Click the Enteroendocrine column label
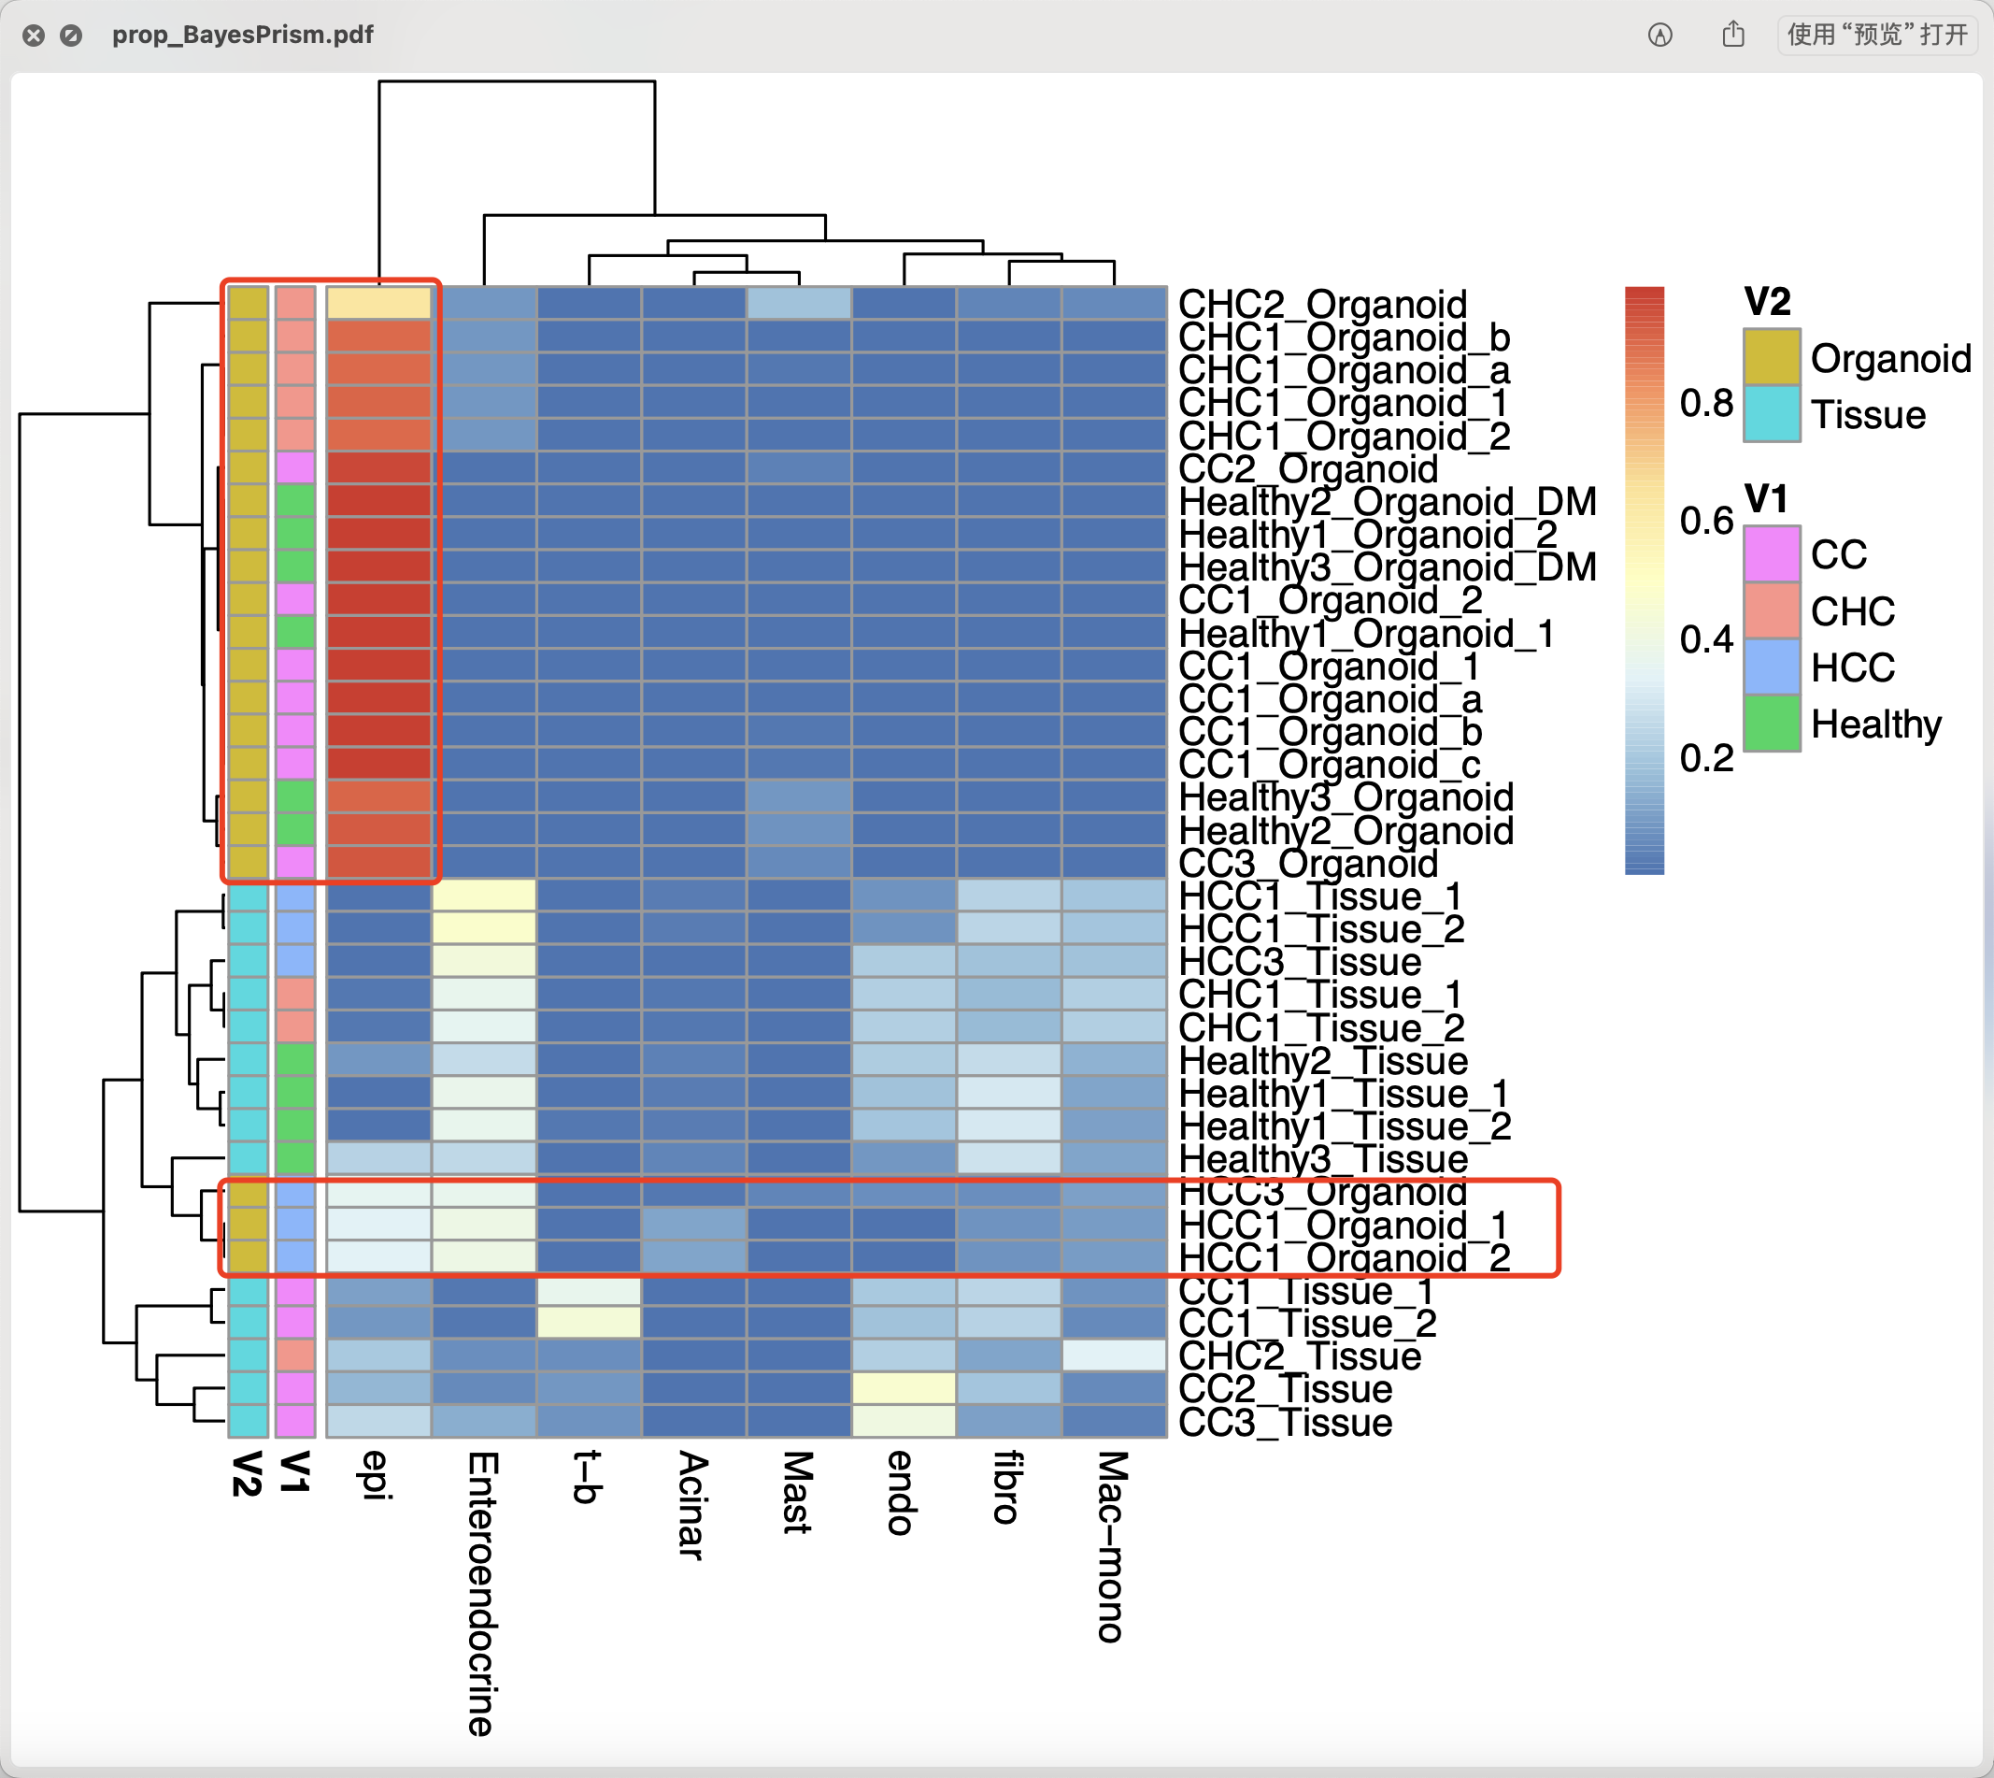This screenshot has height=1778, width=1994. pos(482,1595)
